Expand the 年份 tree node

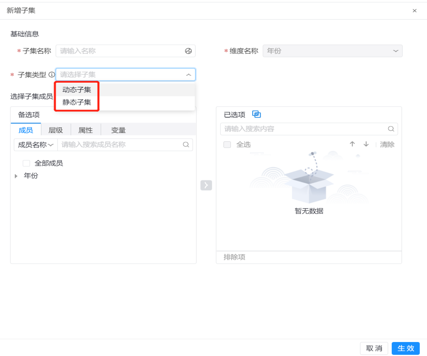pos(16,176)
